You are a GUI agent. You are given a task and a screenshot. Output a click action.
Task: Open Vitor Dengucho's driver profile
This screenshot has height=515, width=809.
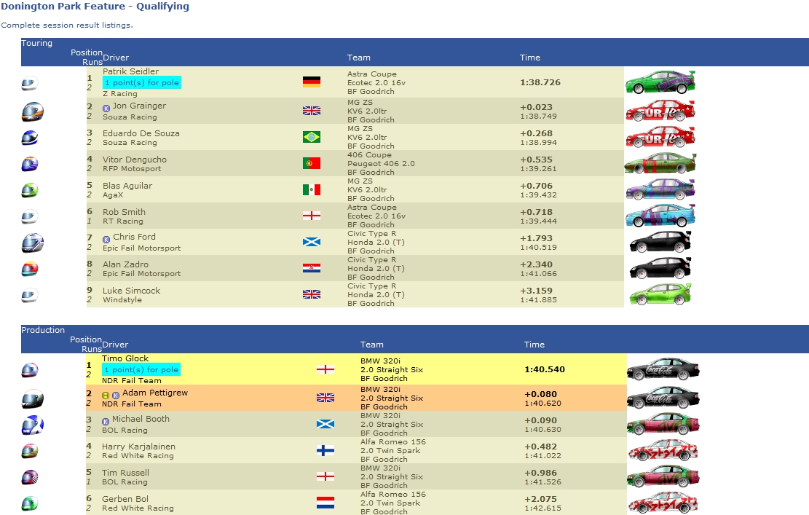click(134, 160)
